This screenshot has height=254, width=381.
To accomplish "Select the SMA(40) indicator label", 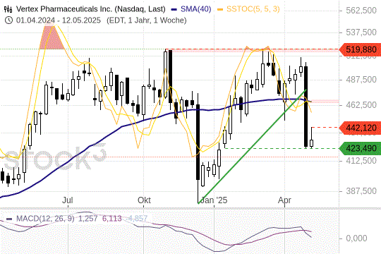I will pyautogui.click(x=196, y=9).
